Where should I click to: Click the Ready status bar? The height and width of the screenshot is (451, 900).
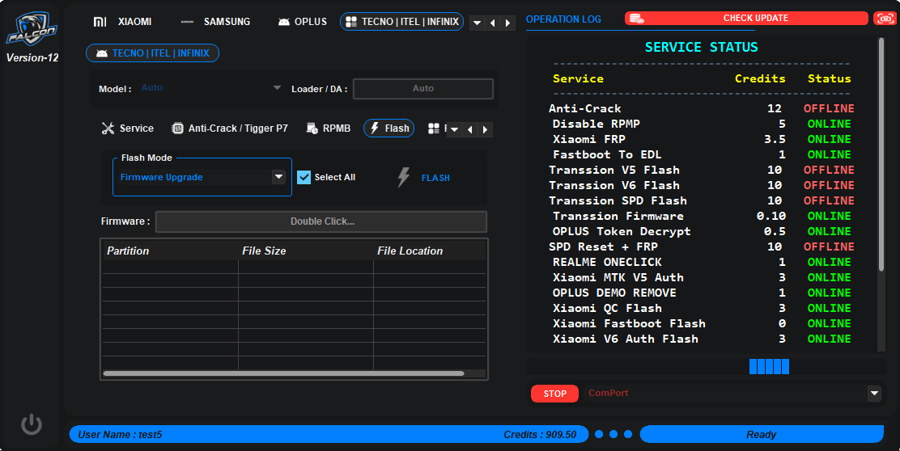pyautogui.click(x=761, y=434)
